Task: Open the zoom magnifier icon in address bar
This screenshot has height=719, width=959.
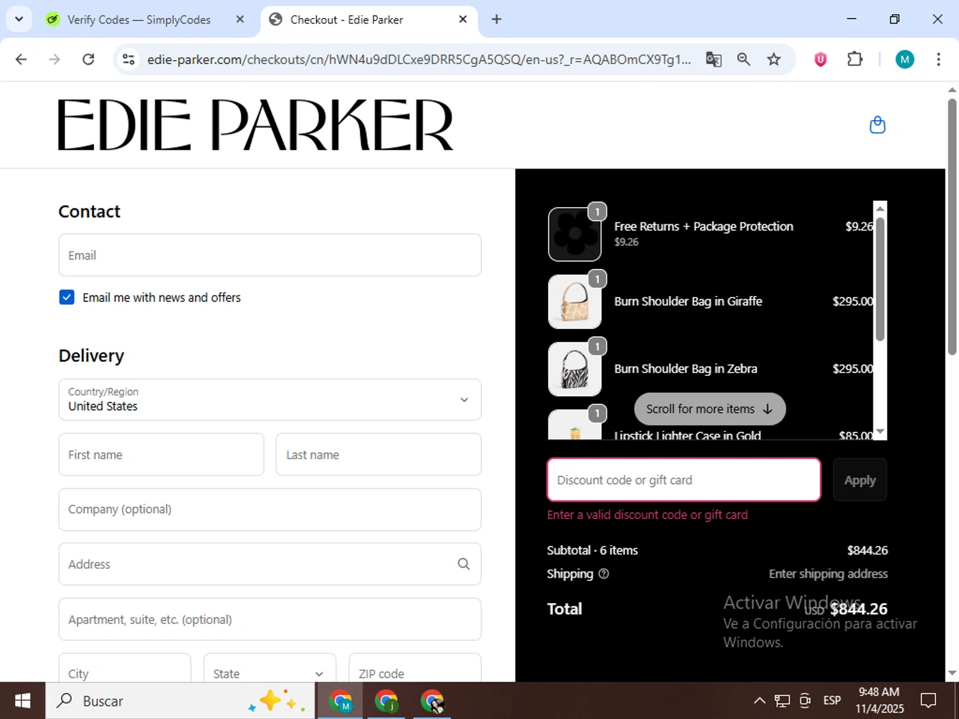Action: tap(744, 59)
